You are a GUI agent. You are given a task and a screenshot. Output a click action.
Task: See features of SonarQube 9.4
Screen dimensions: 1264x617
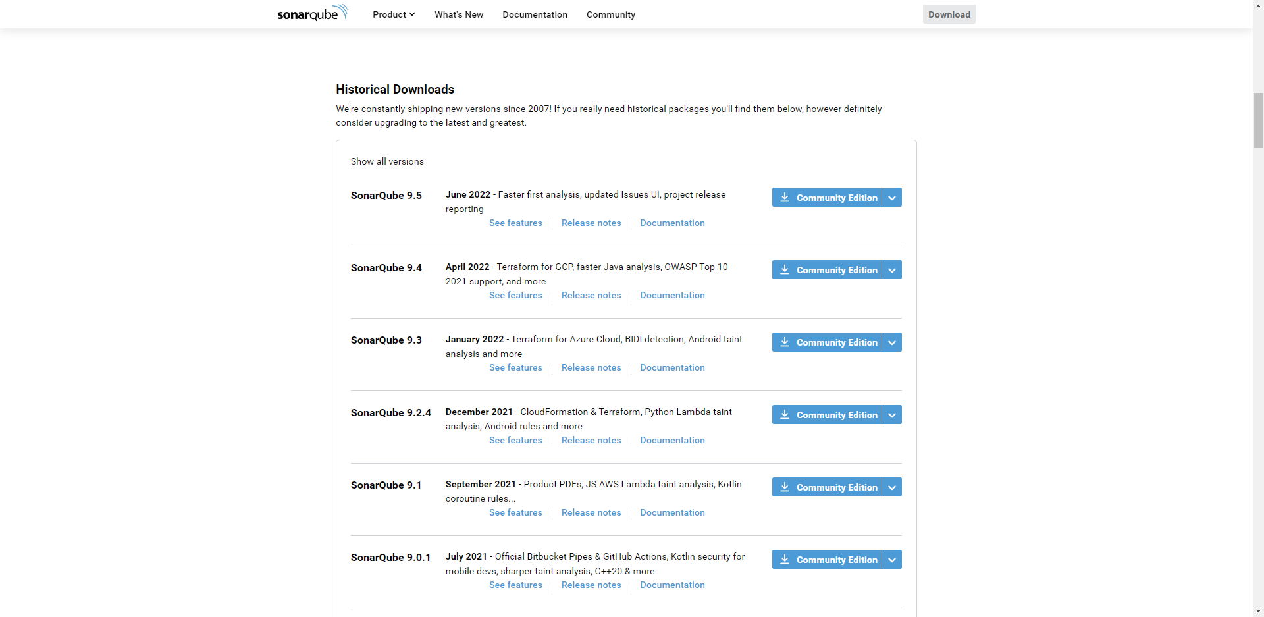[515, 295]
